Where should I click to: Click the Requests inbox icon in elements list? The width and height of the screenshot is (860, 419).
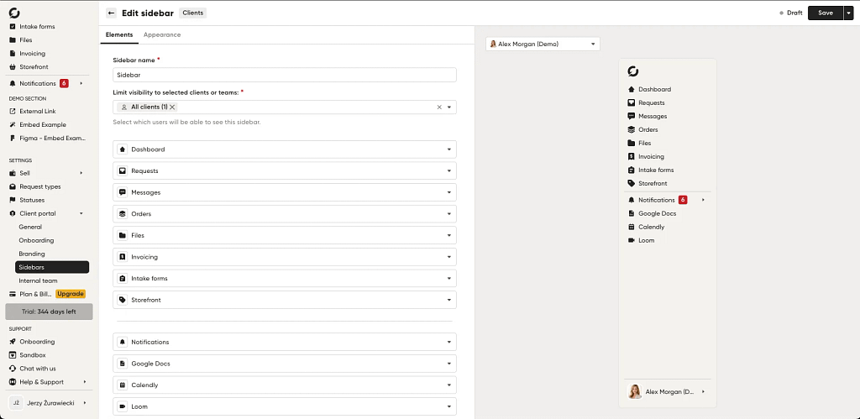tap(123, 171)
